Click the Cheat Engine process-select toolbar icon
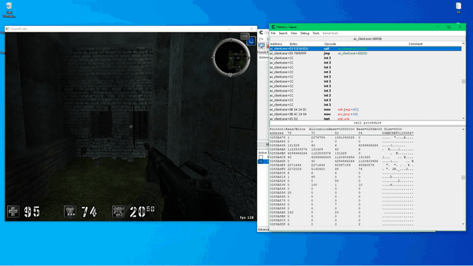This screenshot has width=473, height=266. (x=262, y=46)
